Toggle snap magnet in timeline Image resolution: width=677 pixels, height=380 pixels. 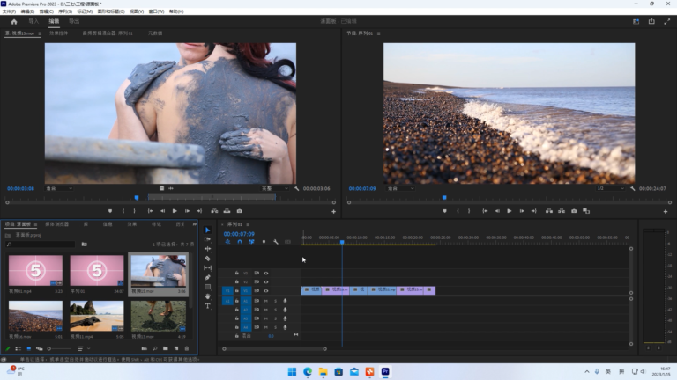(240, 242)
